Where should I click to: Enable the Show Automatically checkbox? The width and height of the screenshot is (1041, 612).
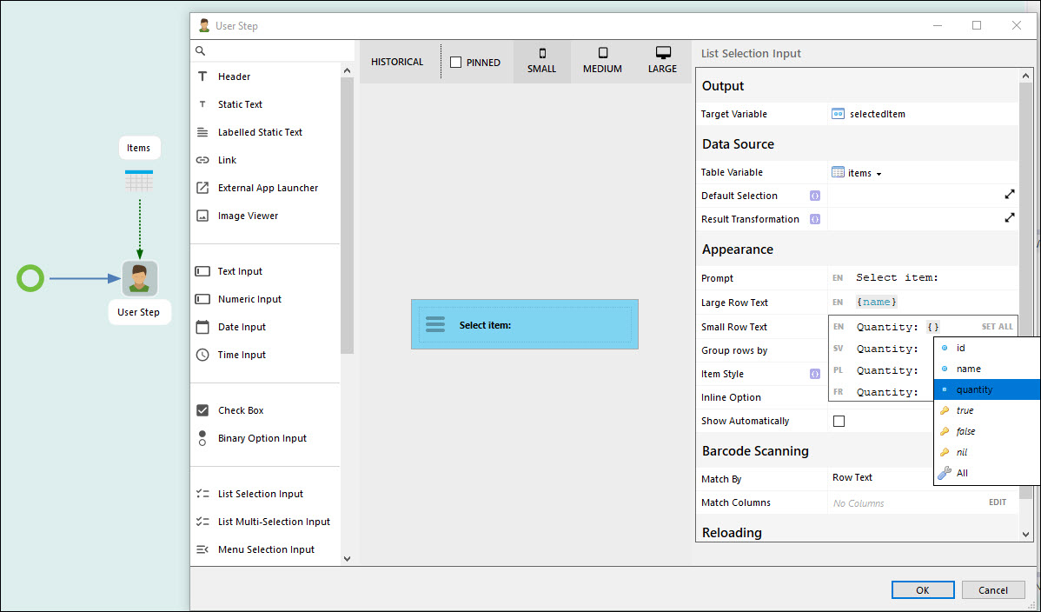(x=839, y=422)
